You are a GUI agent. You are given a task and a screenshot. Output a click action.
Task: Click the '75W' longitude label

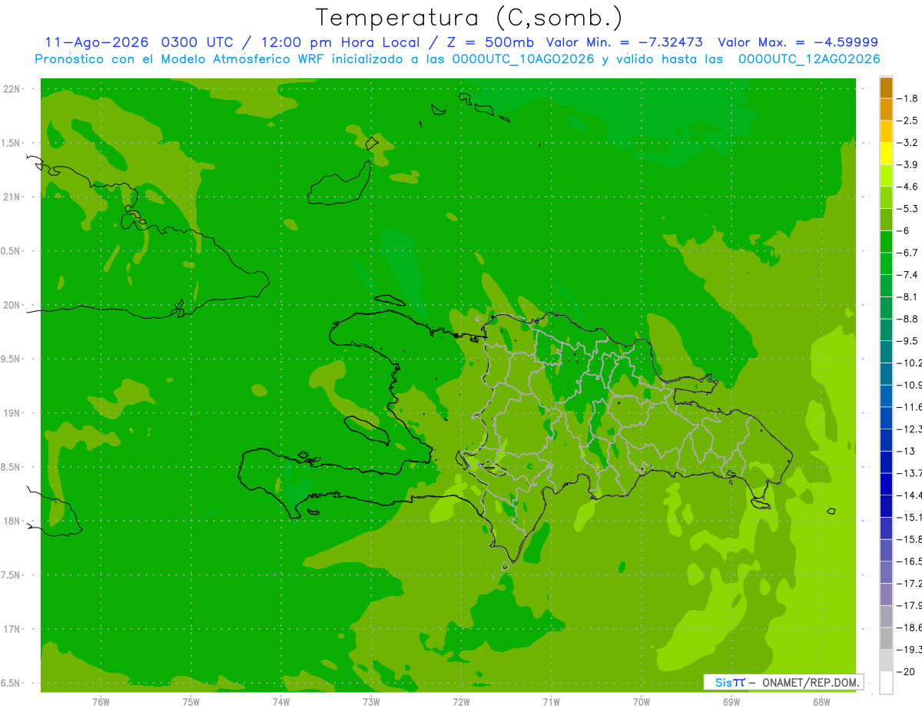click(x=191, y=702)
